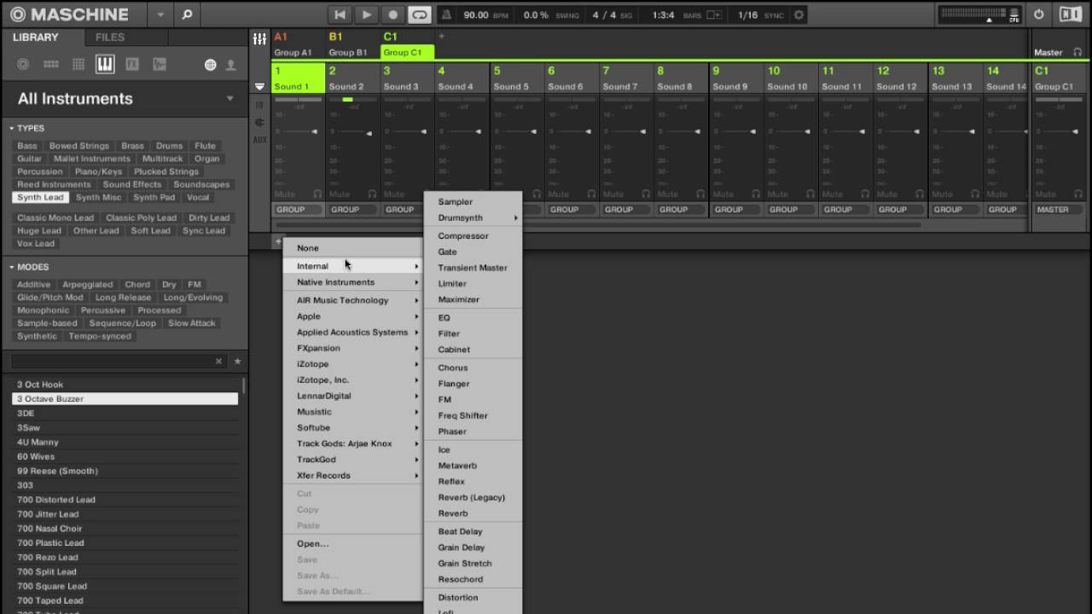The image size is (1092, 614).
Task: Open the sync settings gear icon
Action: (799, 14)
